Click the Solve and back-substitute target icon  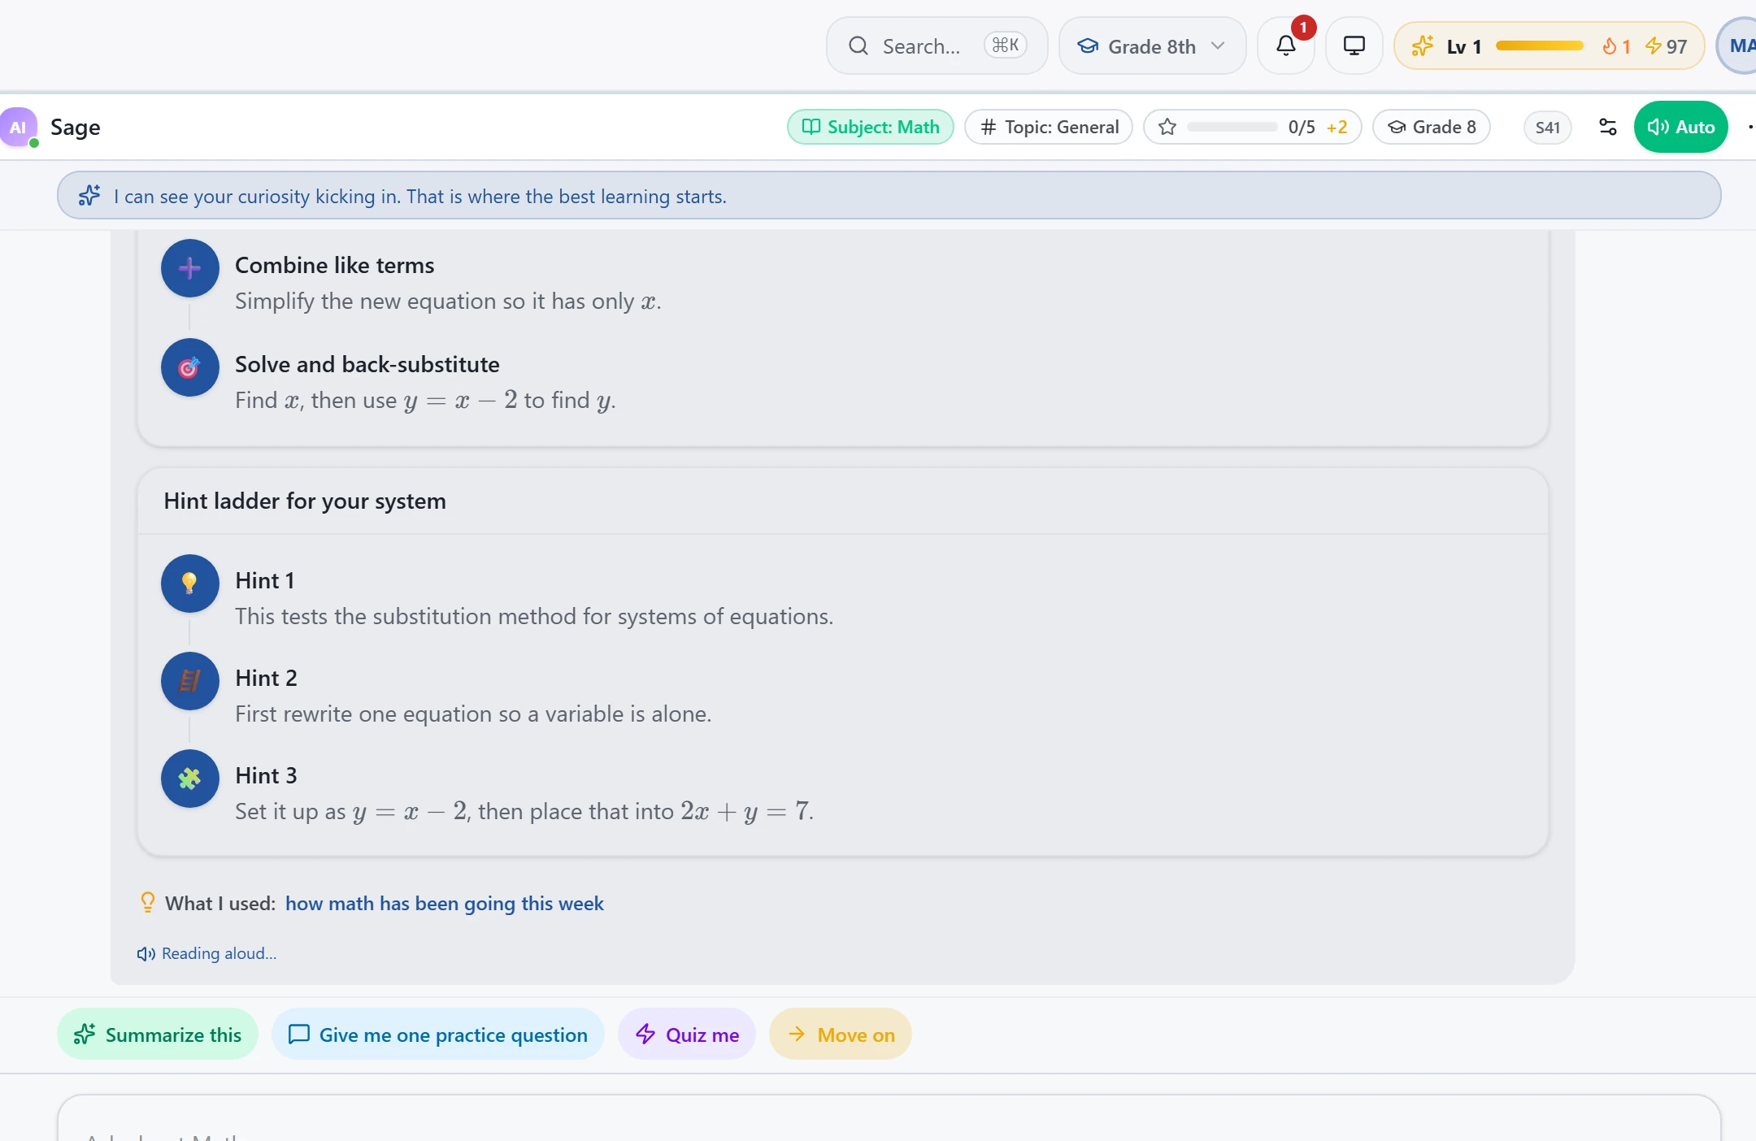point(189,367)
